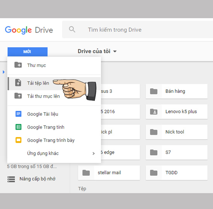The height and width of the screenshot is (209, 213).
Task: Open the Bán hàng folder card
Action: click(177, 91)
